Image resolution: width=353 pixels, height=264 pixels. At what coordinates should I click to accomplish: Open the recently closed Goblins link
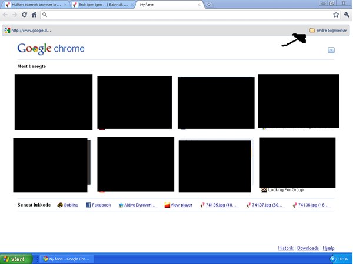[68, 205]
